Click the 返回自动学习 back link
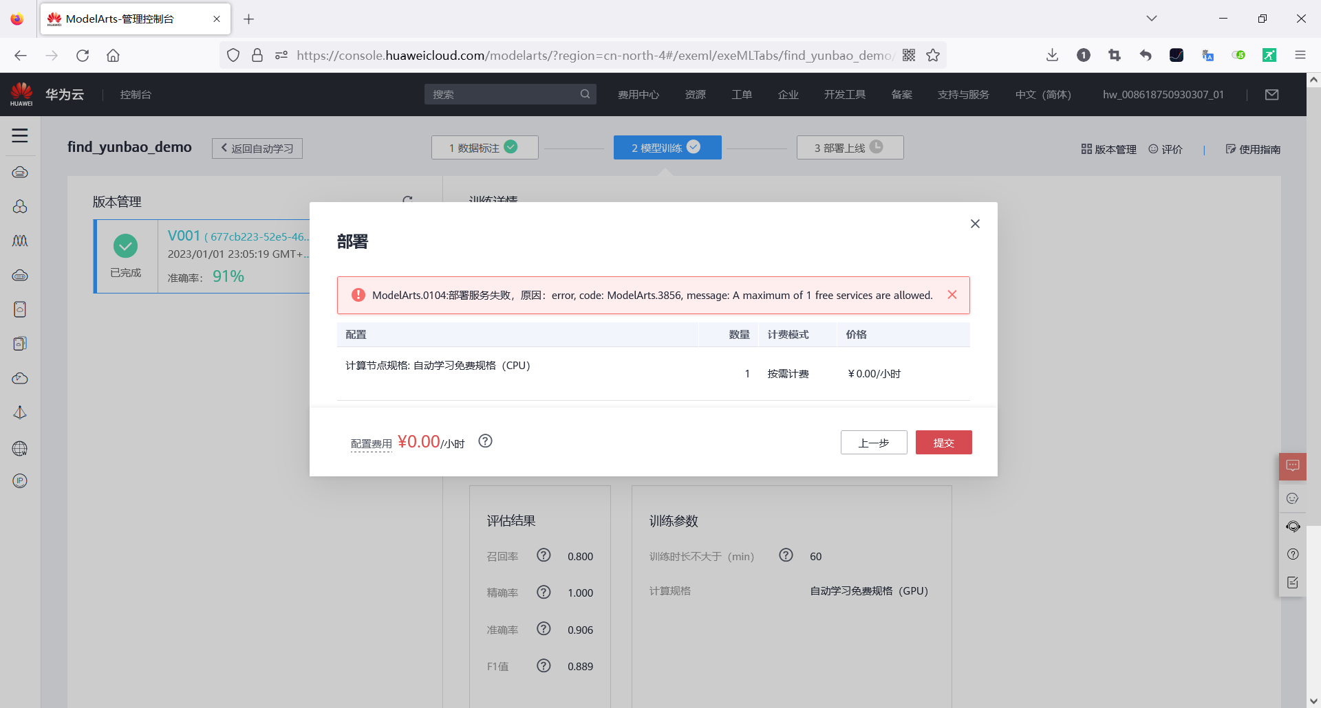 257,148
